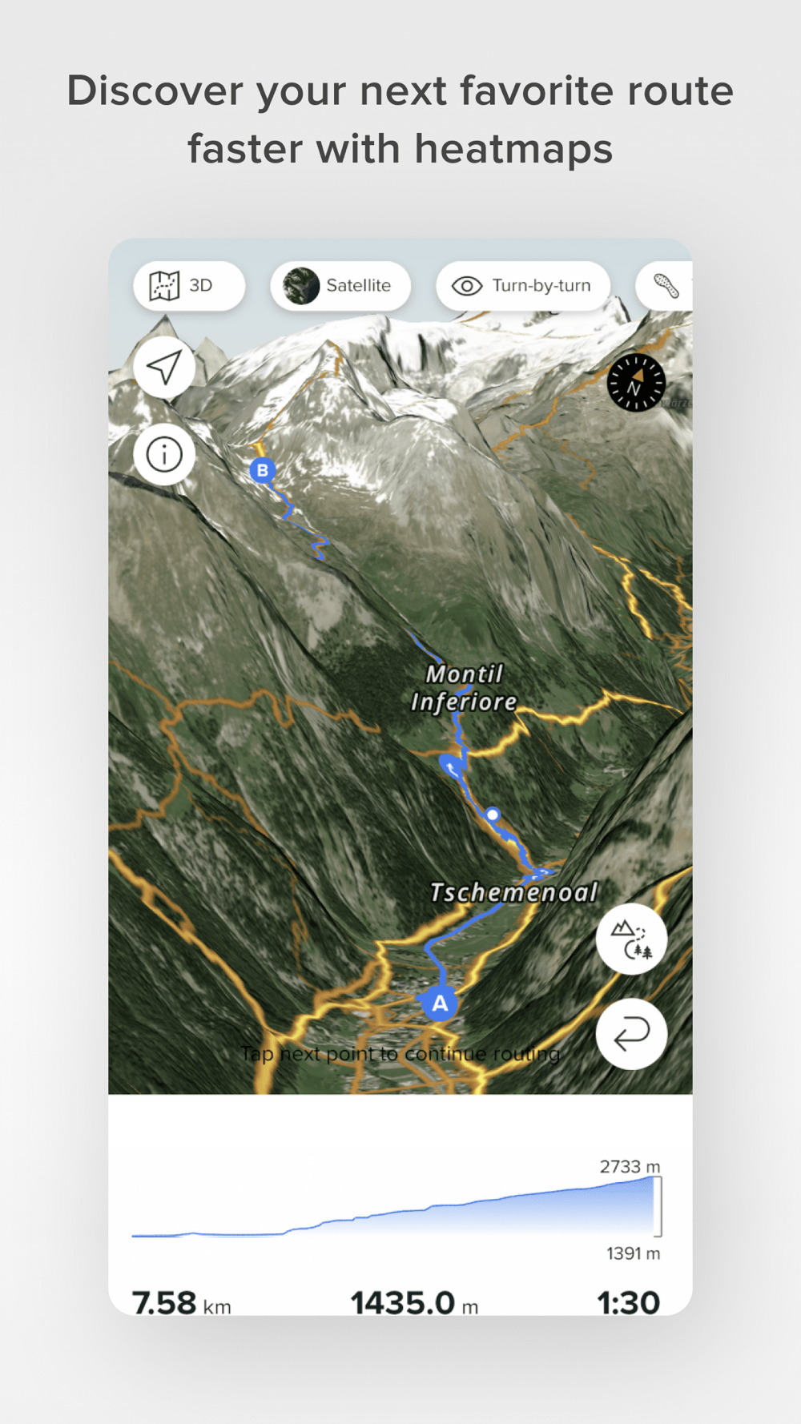Tap the 7.58 km distance value
This screenshot has width=801, height=1424.
point(182,1303)
